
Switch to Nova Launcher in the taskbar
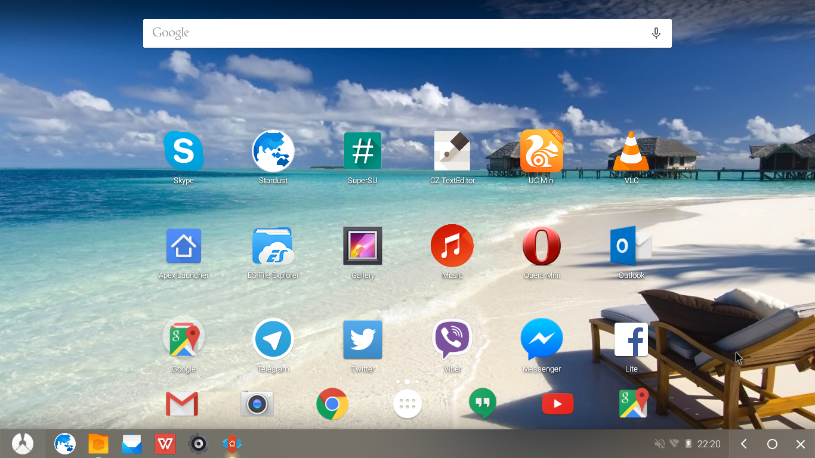(x=232, y=444)
